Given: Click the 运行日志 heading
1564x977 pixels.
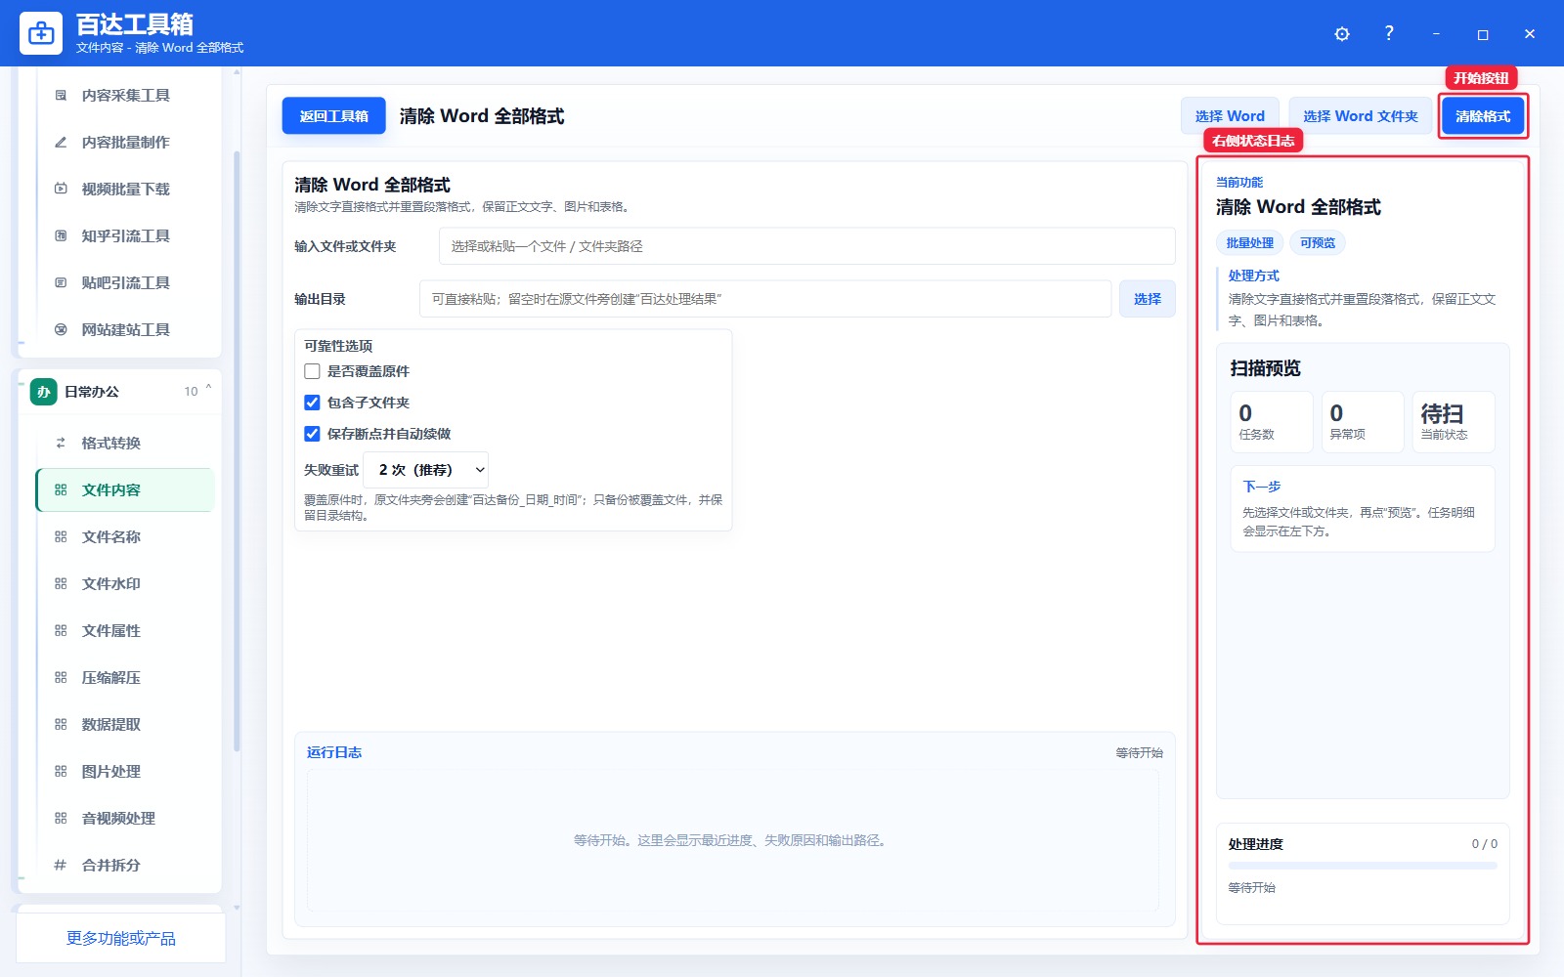Looking at the screenshot, I should [334, 752].
